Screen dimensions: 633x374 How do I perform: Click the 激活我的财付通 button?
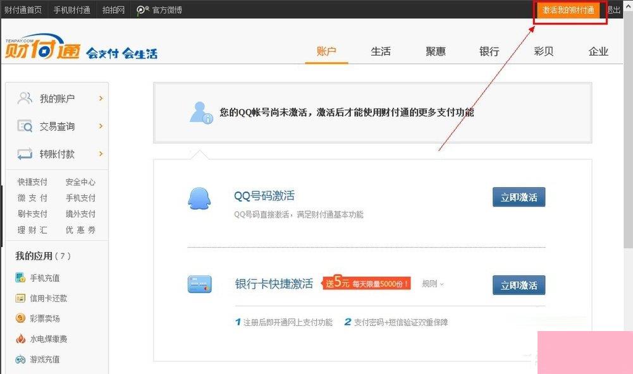tap(568, 10)
